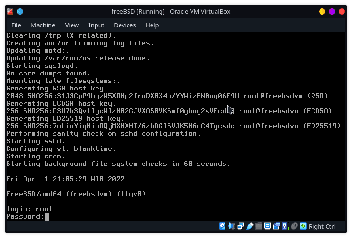Open the hard disk activity indicator

coord(222,226)
